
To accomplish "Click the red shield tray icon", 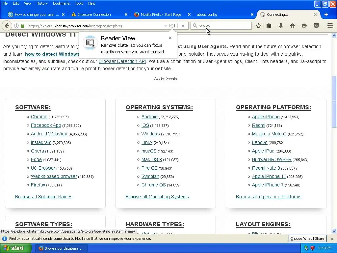I will point(313,248).
